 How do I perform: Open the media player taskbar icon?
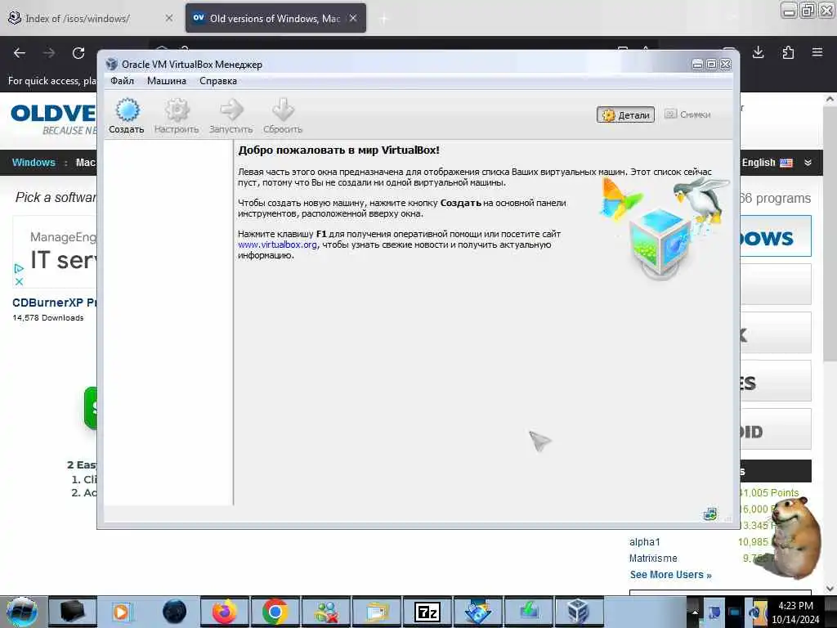click(x=122, y=612)
